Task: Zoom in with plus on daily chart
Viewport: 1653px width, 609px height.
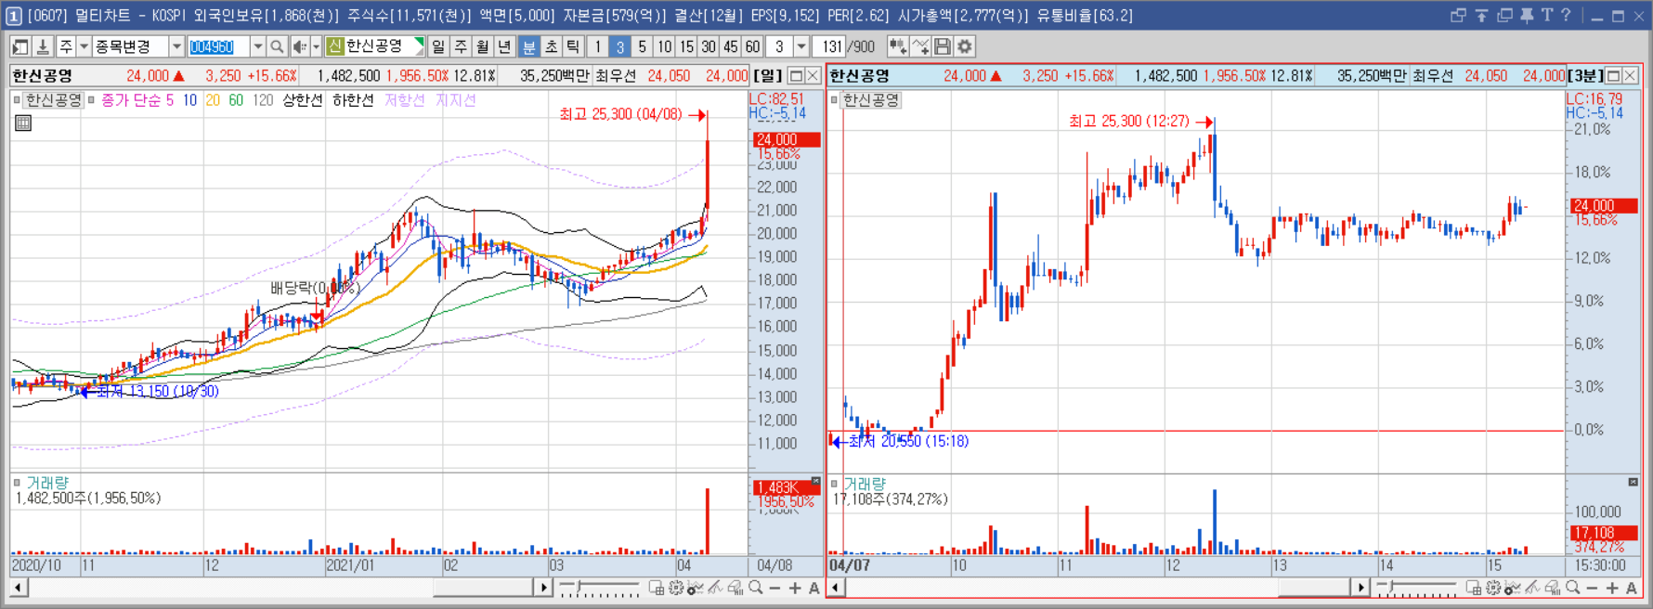Action: click(795, 588)
